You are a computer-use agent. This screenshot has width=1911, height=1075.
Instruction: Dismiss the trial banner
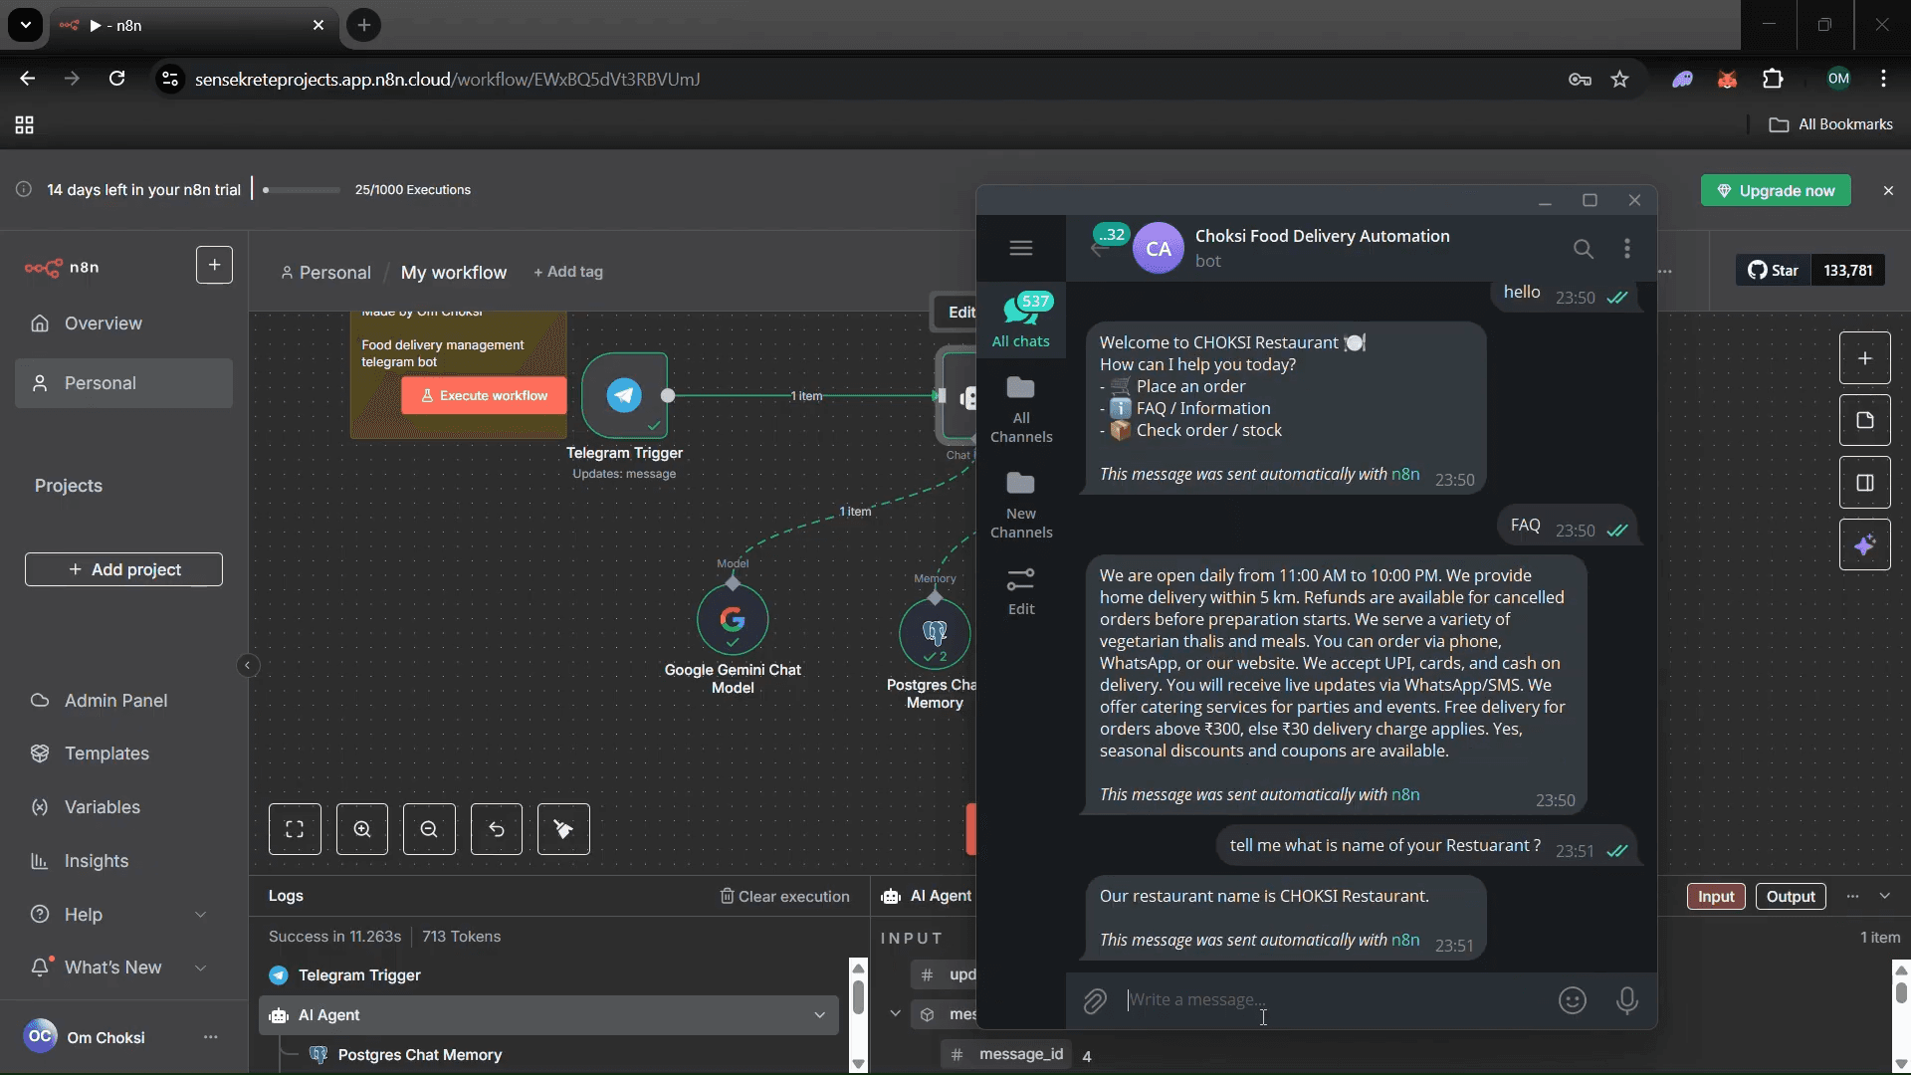point(1888,190)
